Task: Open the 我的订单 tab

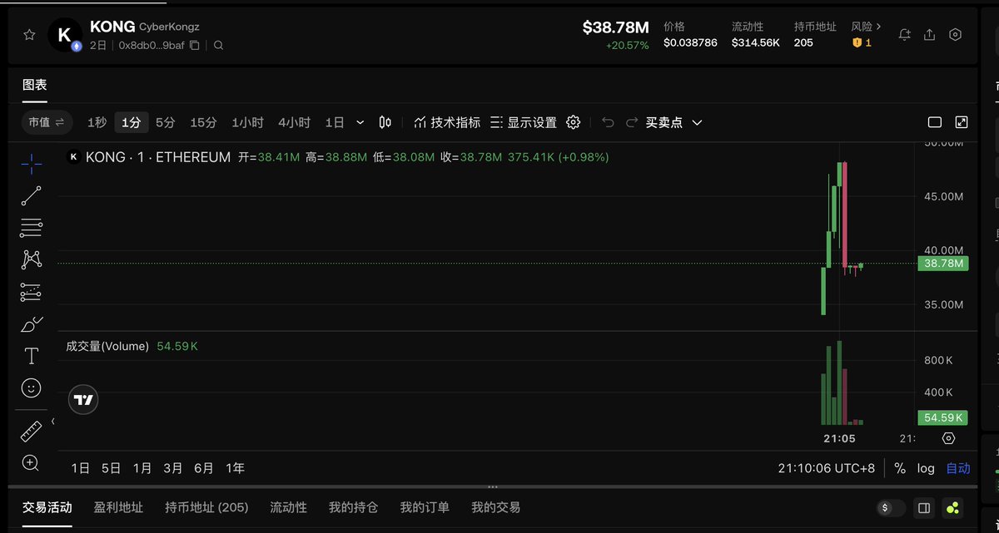Action: (x=425, y=507)
